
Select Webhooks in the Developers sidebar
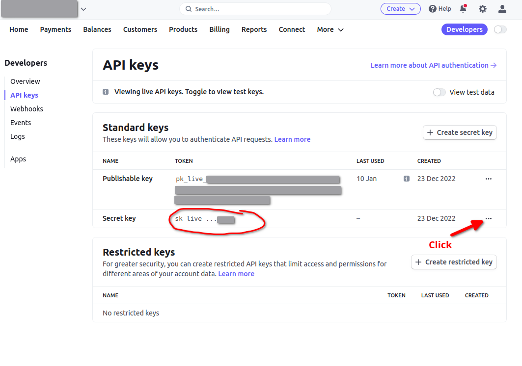click(27, 109)
